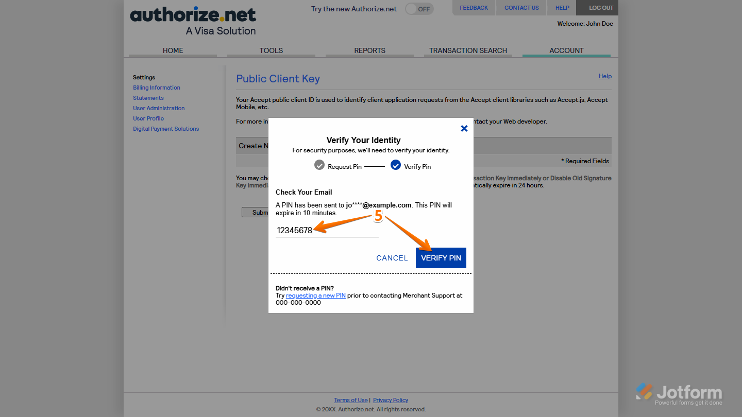The height and width of the screenshot is (417, 742).
Task: Switch to the HOME tab
Action: coord(173,50)
